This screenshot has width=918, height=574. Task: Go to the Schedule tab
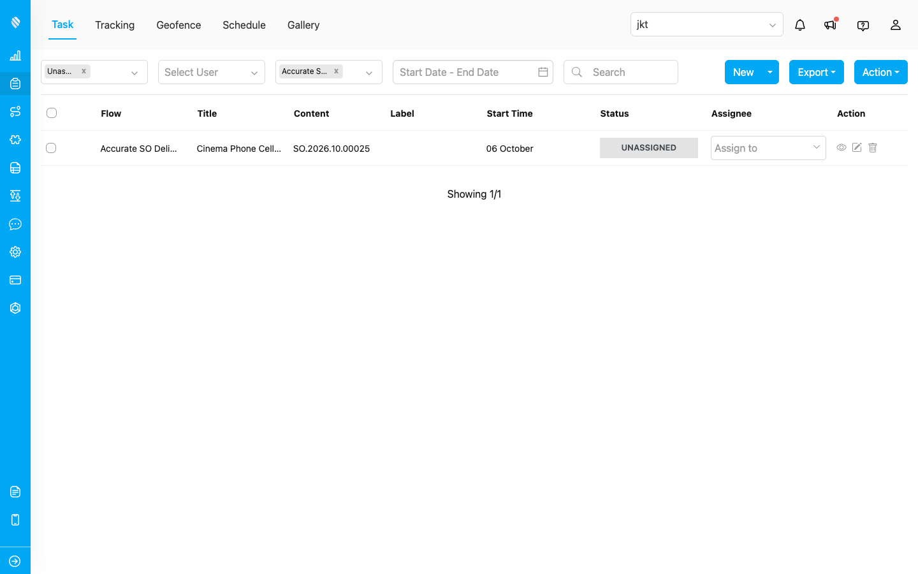[x=244, y=25]
